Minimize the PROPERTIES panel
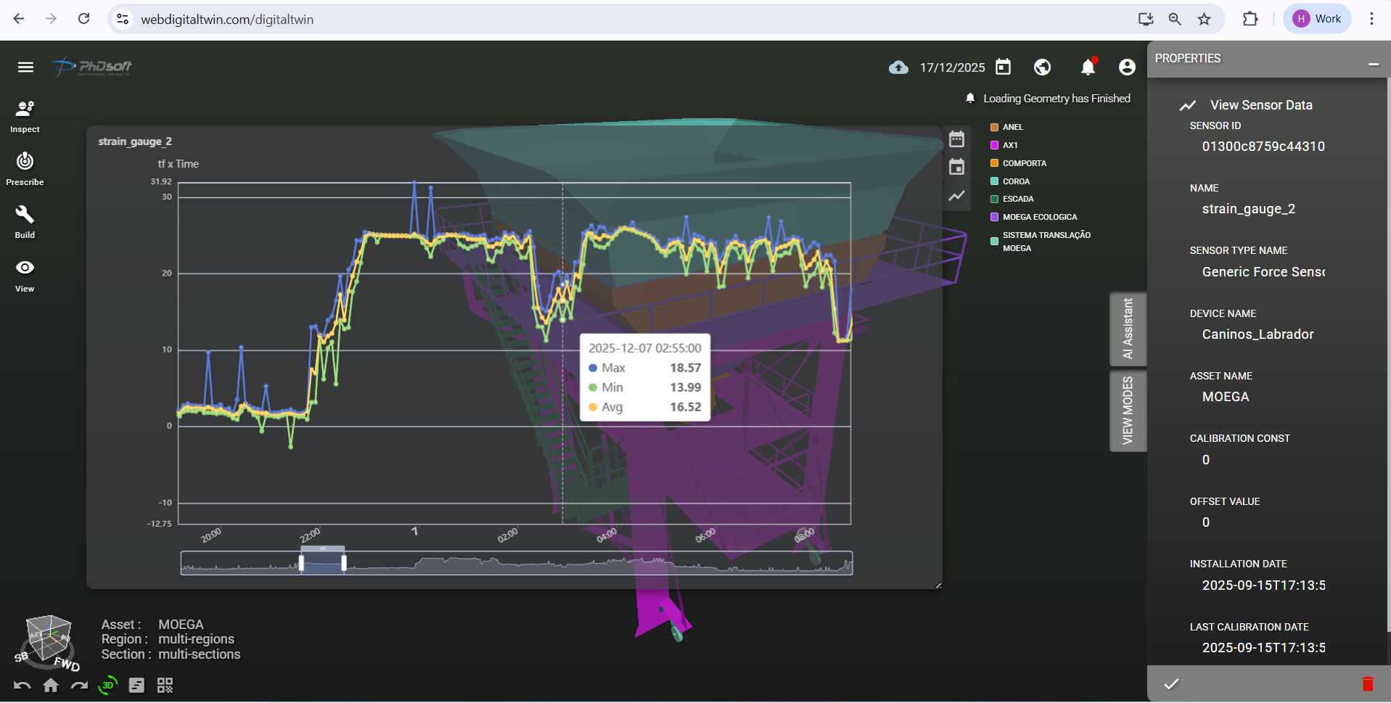1391x703 pixels. point(1374,65)
